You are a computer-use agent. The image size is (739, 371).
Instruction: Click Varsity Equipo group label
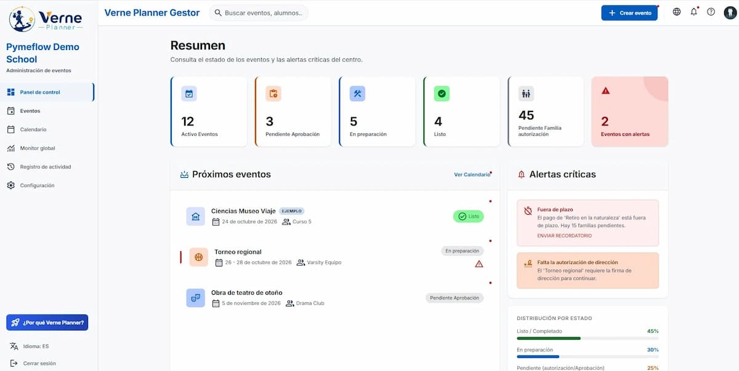click(x=324, y=263)
